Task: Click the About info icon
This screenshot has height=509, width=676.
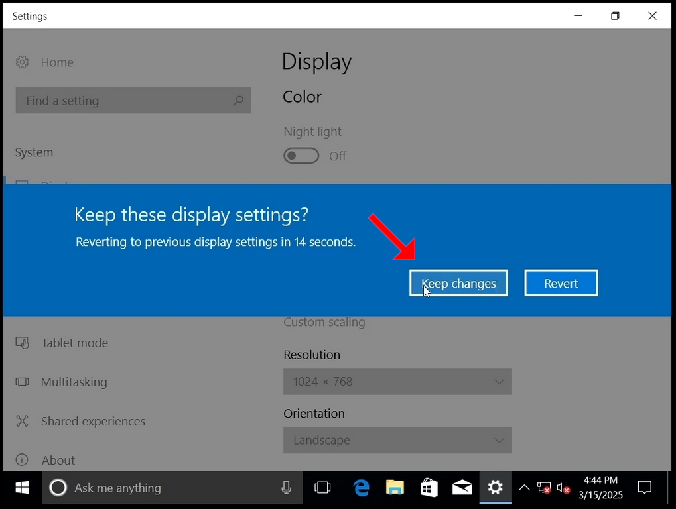Action: click(22, 460)
